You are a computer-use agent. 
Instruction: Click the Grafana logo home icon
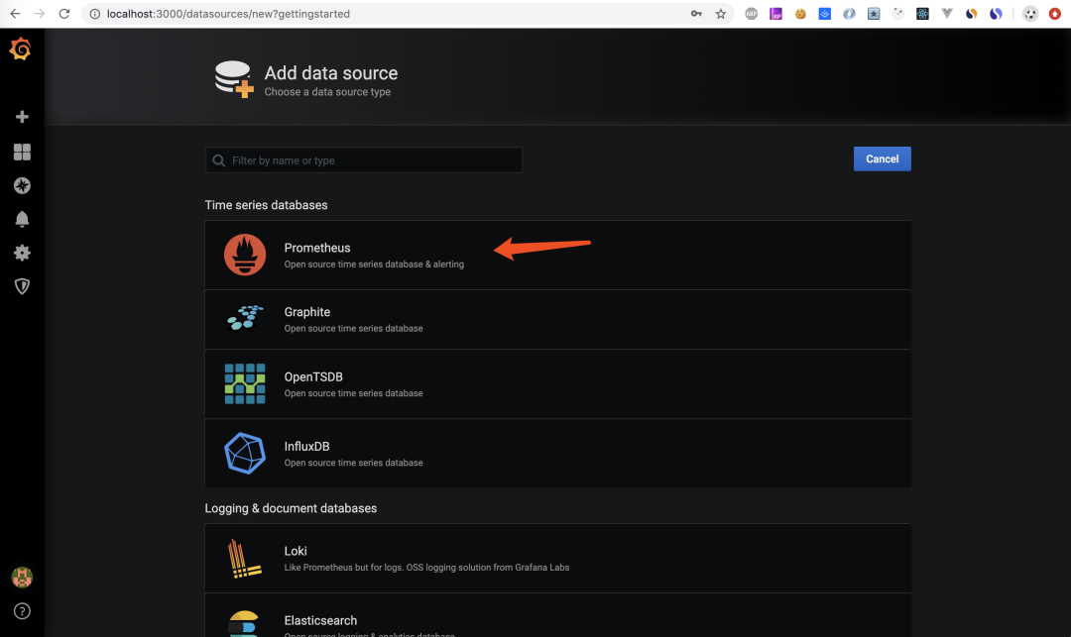coord(21,49)
